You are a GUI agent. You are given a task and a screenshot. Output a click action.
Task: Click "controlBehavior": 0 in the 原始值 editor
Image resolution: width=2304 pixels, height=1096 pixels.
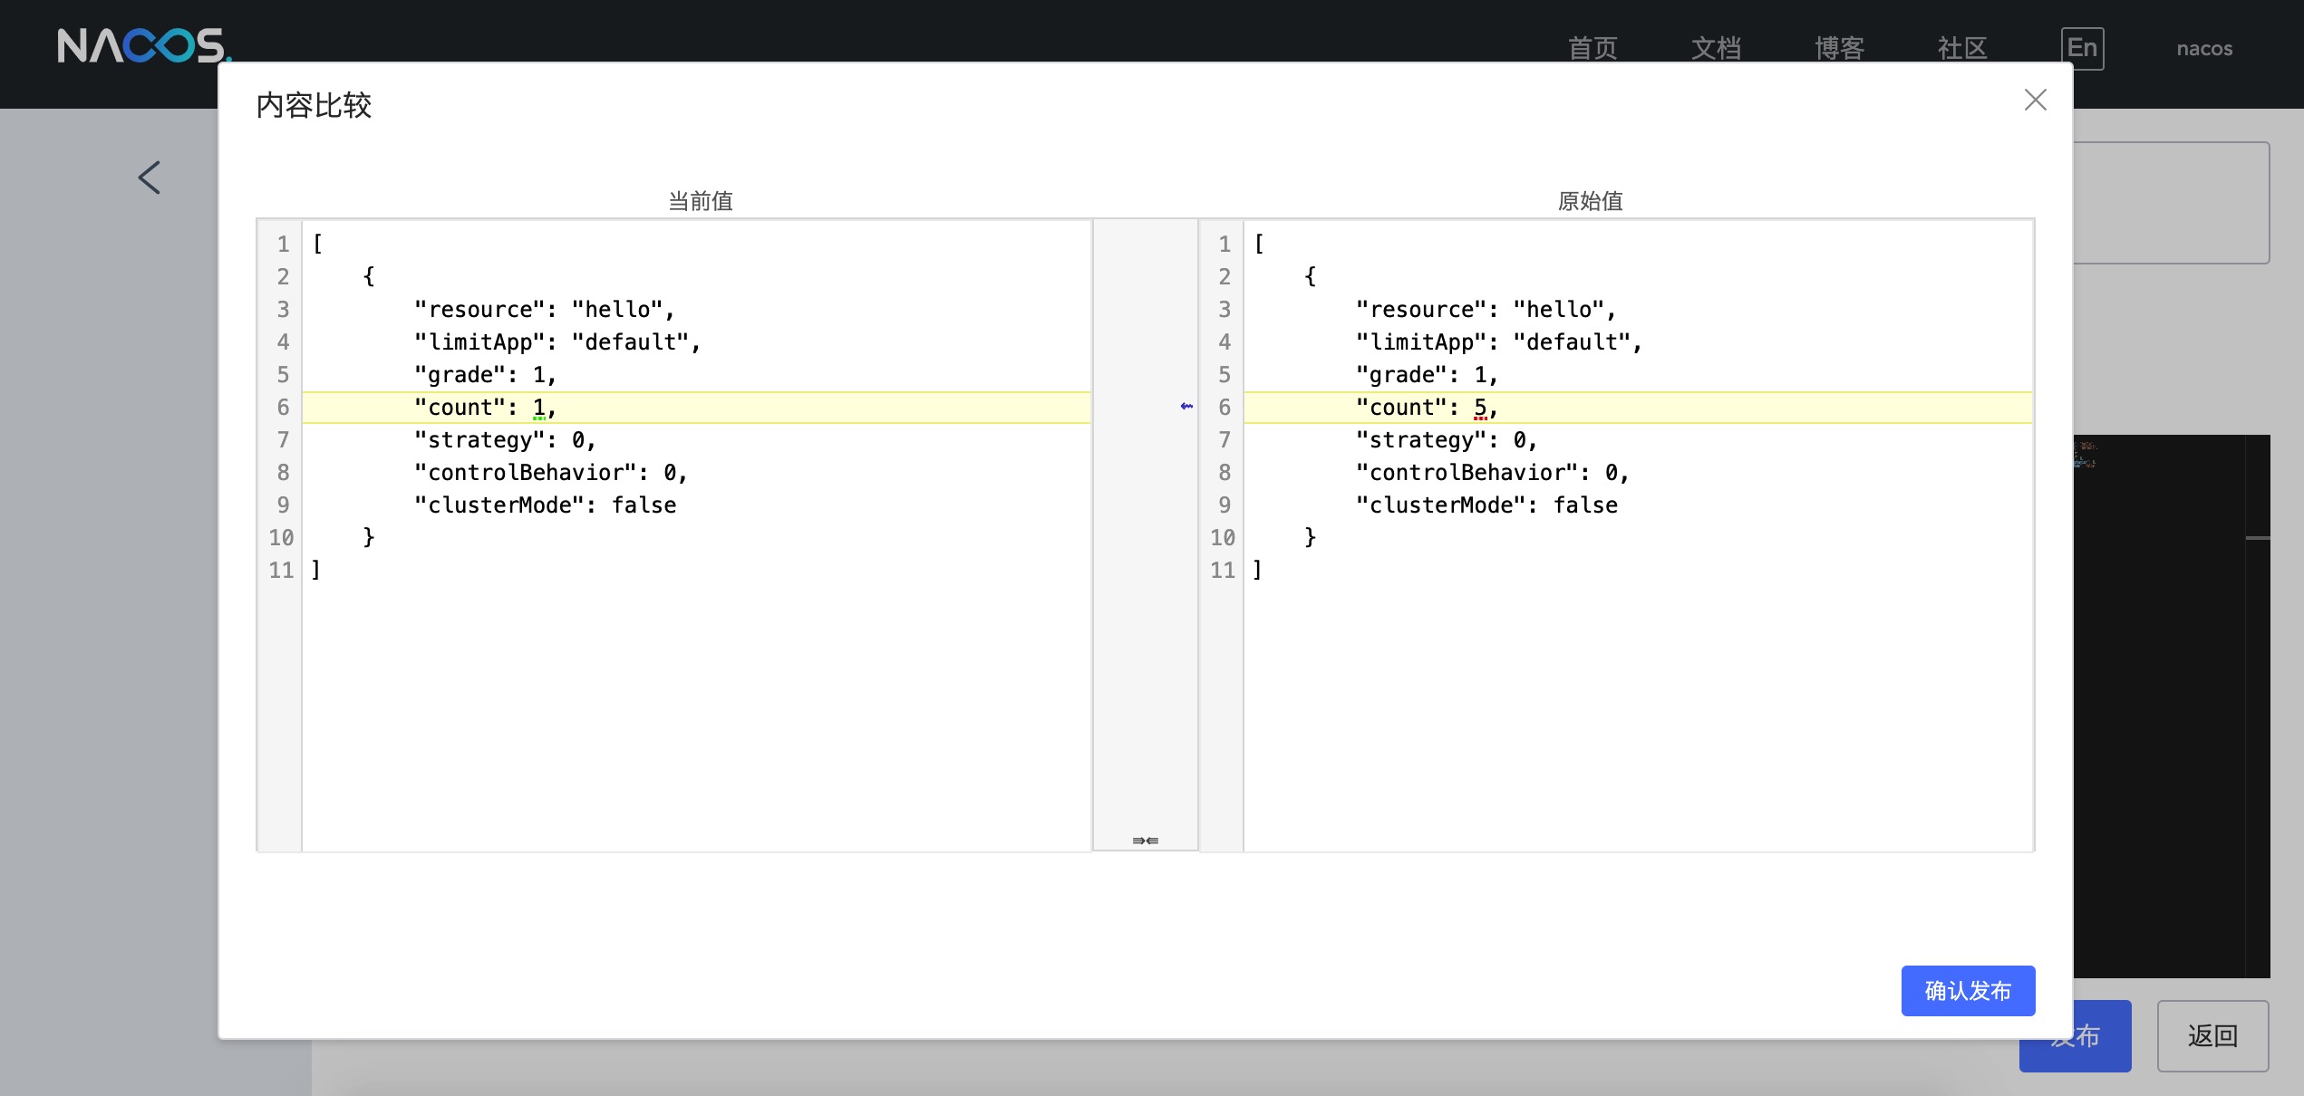(1492, 473)
